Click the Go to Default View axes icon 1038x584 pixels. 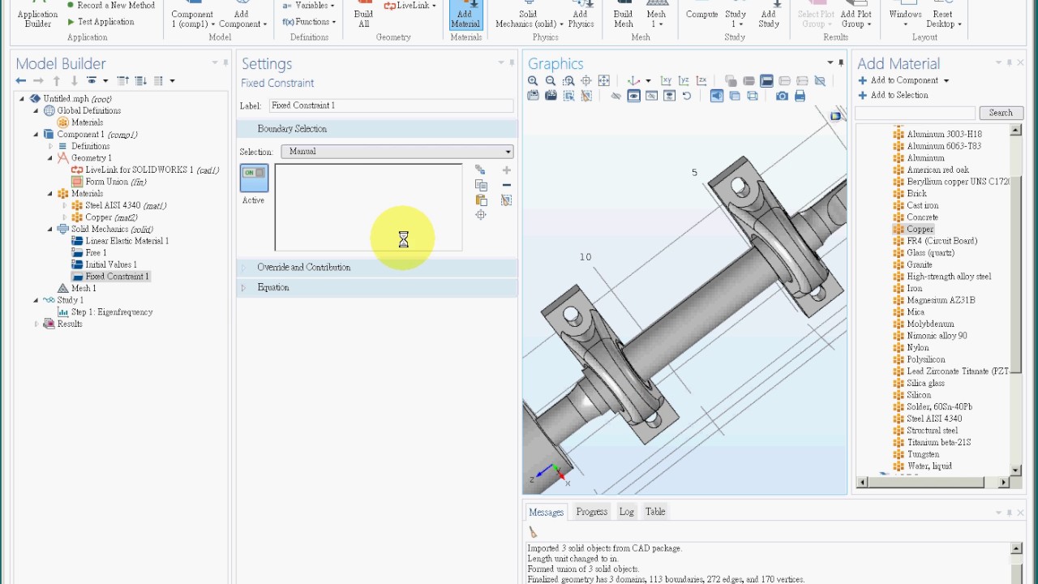coord(633,80)
